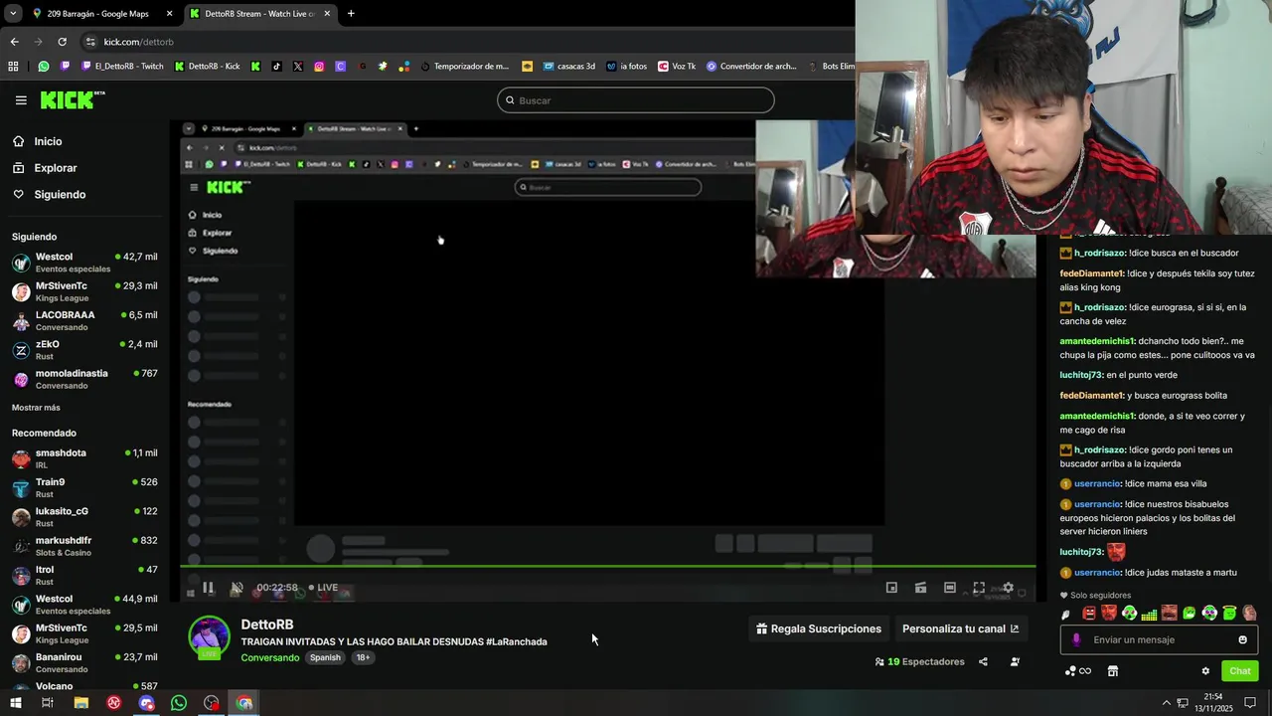Pause the stream video
Screen dimensions: 1272x716
point(208,588)
